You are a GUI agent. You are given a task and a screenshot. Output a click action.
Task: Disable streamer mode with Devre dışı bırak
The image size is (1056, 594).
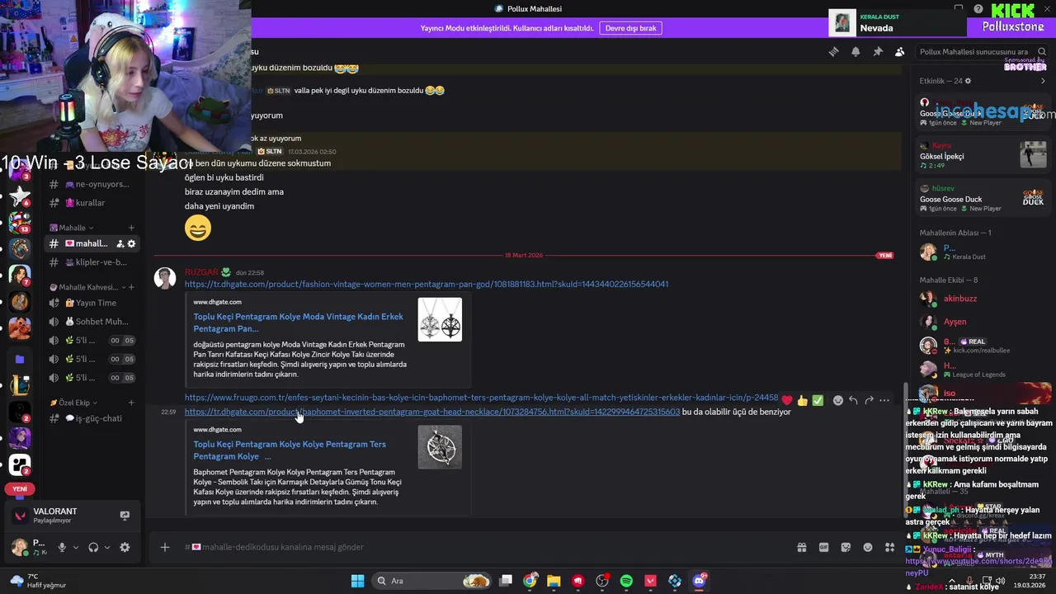[630, 28]
